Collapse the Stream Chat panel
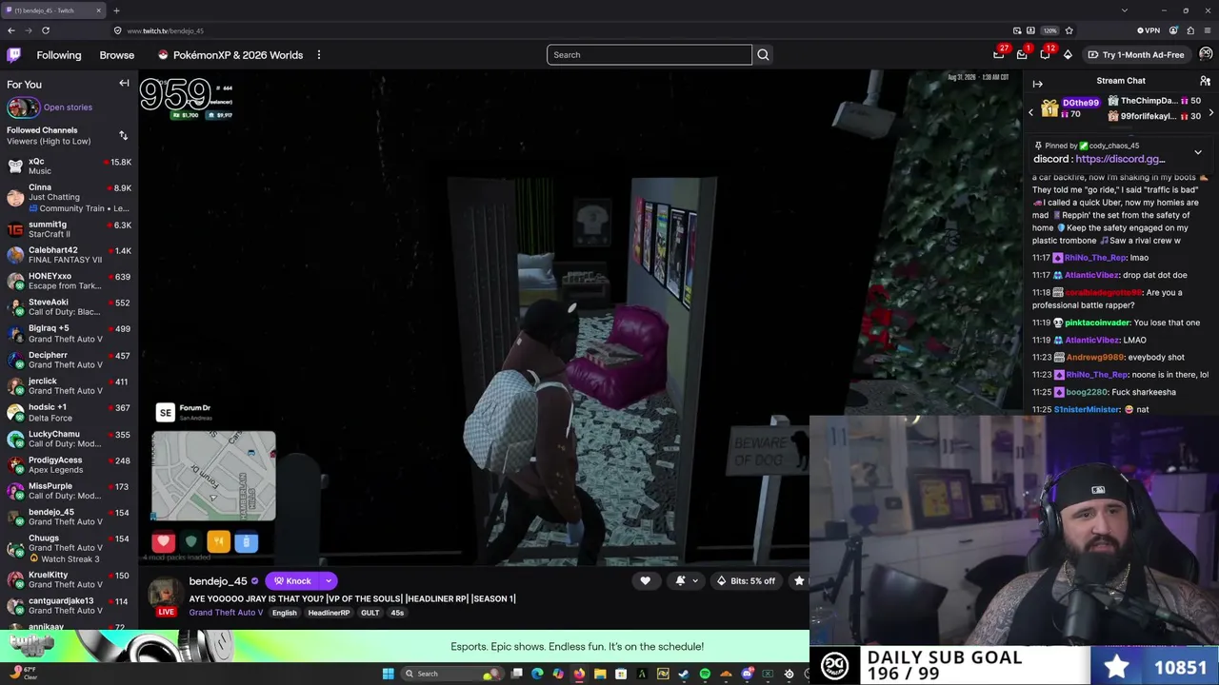1219x685 pixels. (1038, 84)
